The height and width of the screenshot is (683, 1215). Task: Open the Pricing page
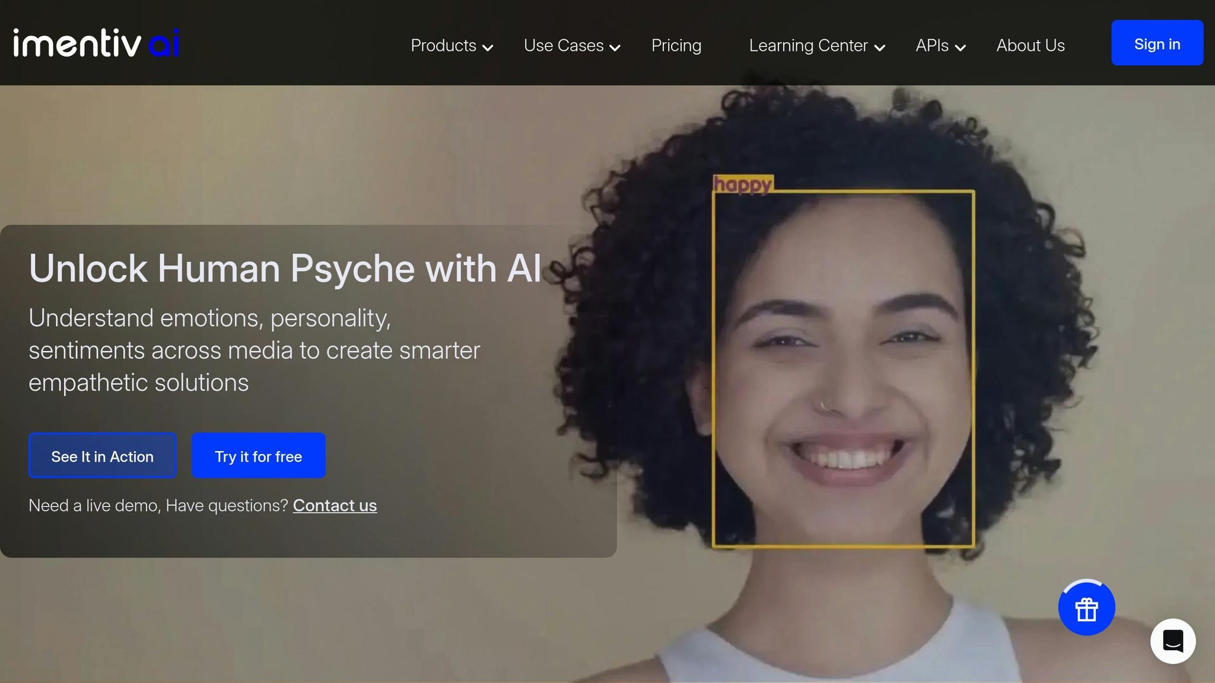pyautogui.click(x=676, y=46)
